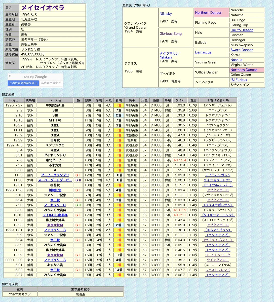Screen dimensions: 274x302
Task: Follow the 川崎記念 race link
Action: 55,190
